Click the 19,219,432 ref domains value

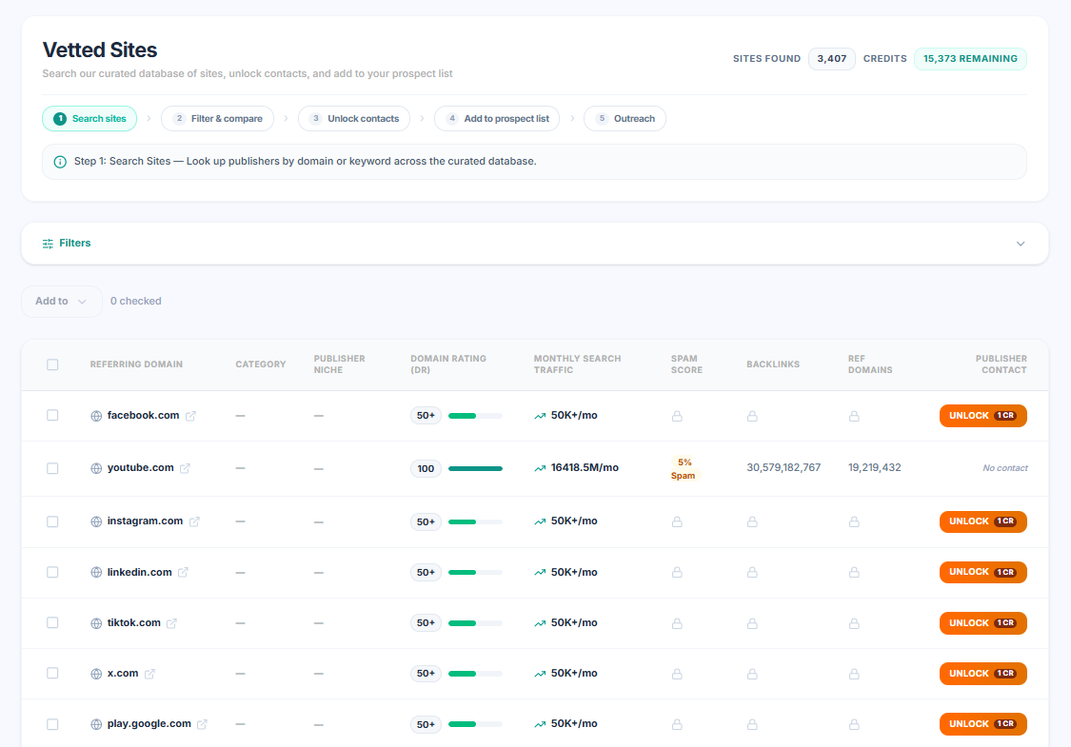pyautogui.click(x=874, y=468)
